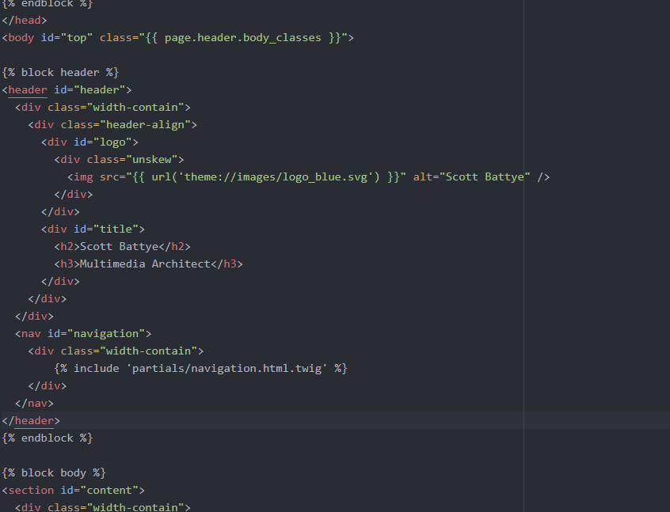Click page.header.body_classes in the body tag

pyautogui.click(x=242, y=37)
